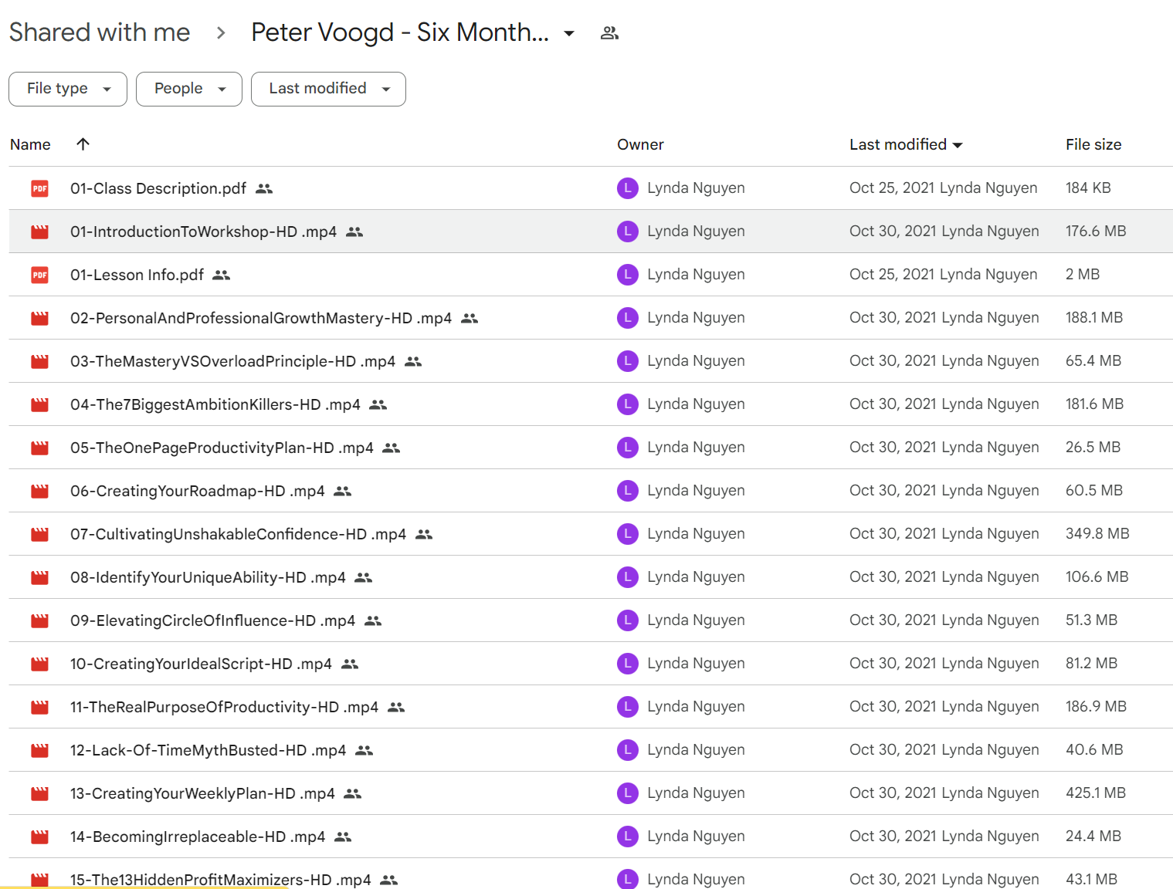Click Lynda Nguyen avatar in 13-CreatingYourWeeklyPlan row
This screenshot has height=889, width=1173.
pos(628,793)
